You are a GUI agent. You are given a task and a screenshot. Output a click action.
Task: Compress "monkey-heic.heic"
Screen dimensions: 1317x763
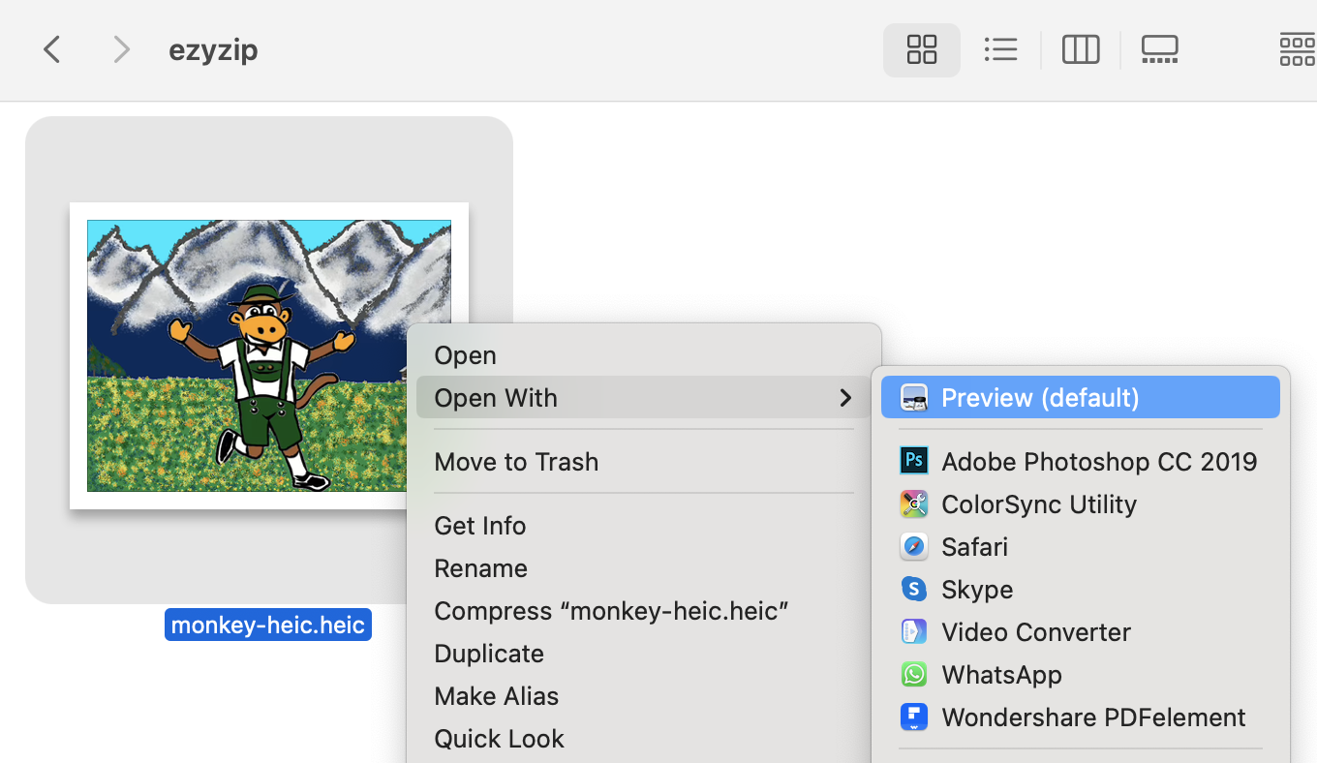coord(611,610)
